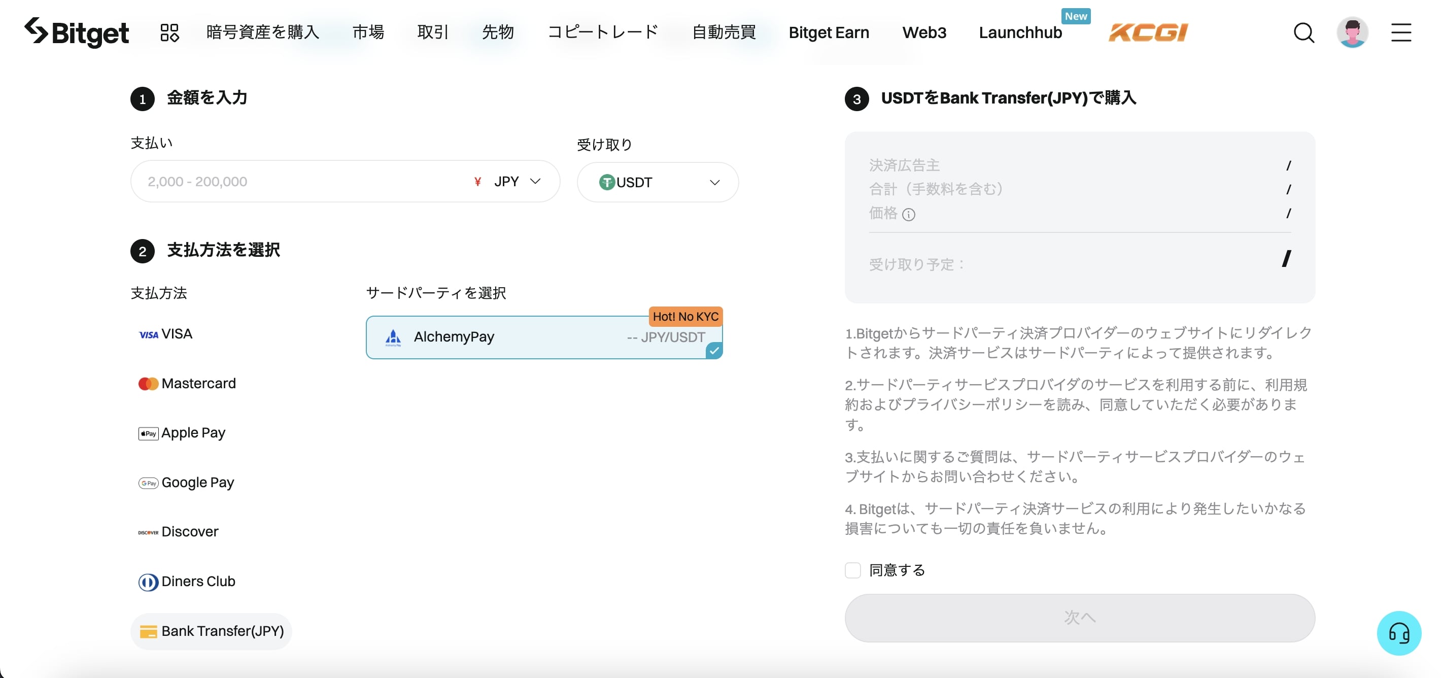1442x678 pixels.
Task: Click the Discover card logo
Action: pyautogui.click(x=148, y=532)
